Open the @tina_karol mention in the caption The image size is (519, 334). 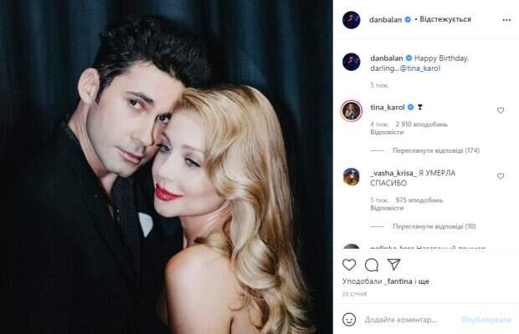[x=420, y=68]
